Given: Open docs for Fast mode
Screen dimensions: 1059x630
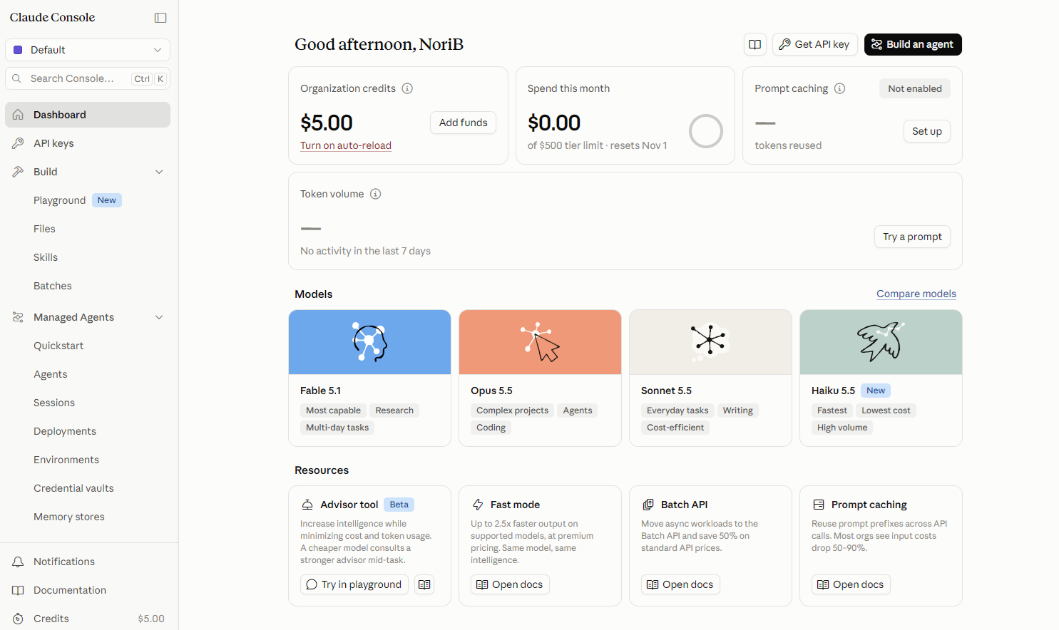Looking at the screenshot, I should tap(510, 584).
